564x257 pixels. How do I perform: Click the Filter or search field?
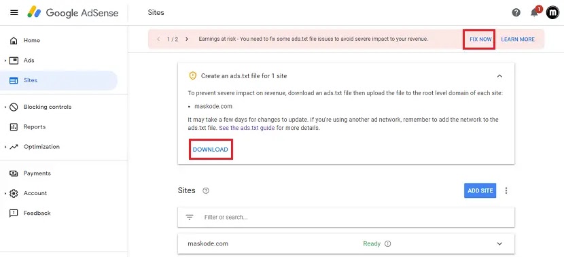(346, 217)
